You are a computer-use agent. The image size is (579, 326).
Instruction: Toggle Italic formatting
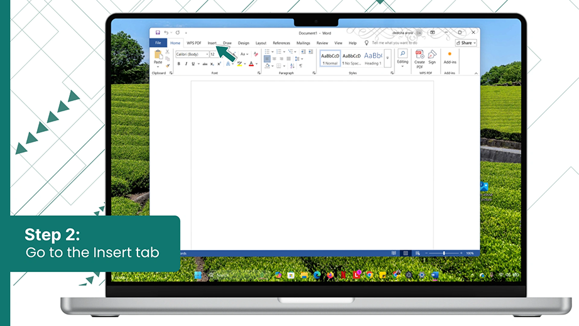click(186, 64)
